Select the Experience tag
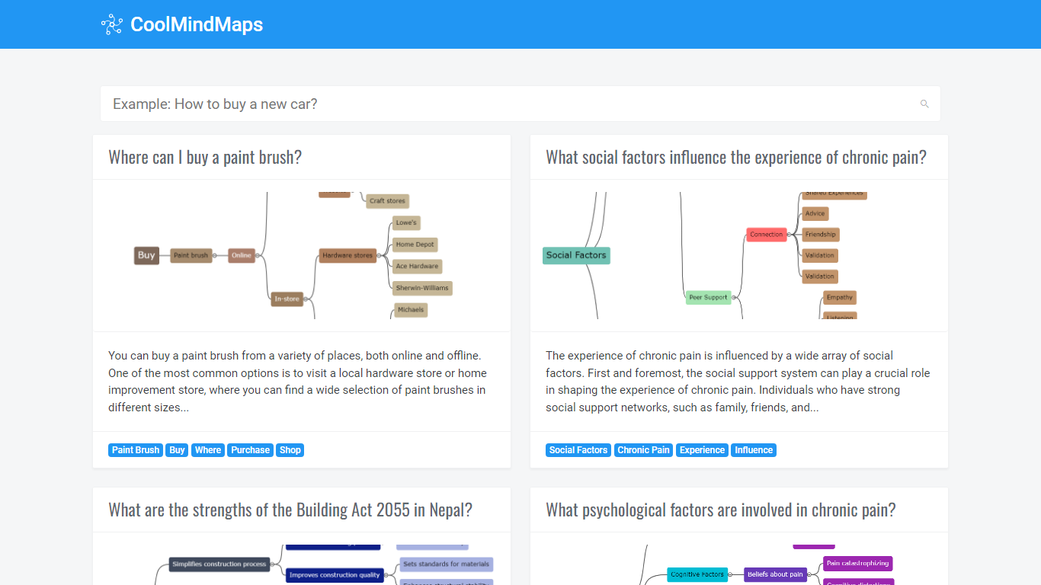The height and width of the screenshot is (585, 1041). (703, 450)
